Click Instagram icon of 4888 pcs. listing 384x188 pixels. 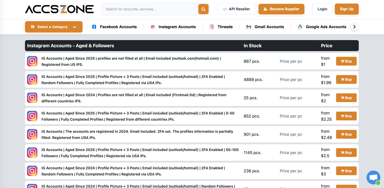point(32,80)
